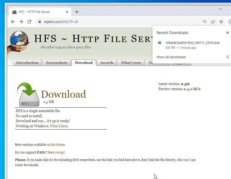Open the 'on the forum' link
Image resolution: width=231 pixels, height=179 pixels.
pos(56,144)
